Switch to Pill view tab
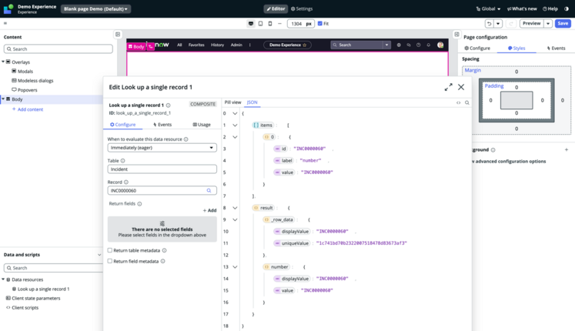The height and width of the screenshot is (331, 575). 233,102
